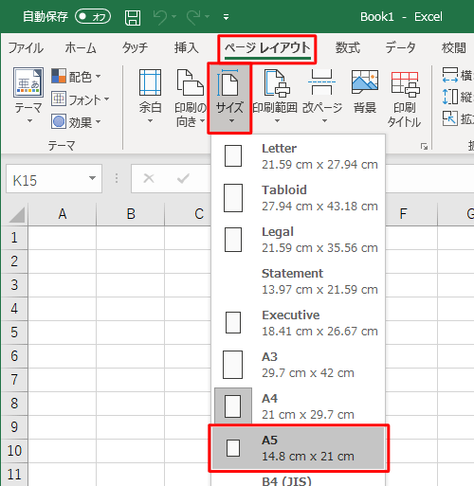Viewport: 474px width, 486px height.
Task: Select row 8 header
Action: click(14, 404)
